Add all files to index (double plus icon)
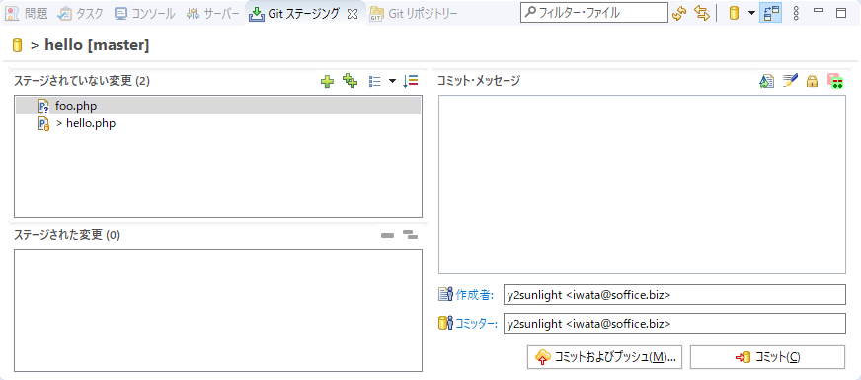Viewport: 861px width, 380px height. click(x=350, y=81)
